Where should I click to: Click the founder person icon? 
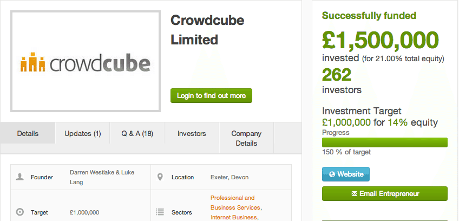click(x=20, y=177)
